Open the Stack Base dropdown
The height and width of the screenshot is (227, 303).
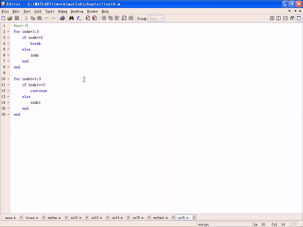point(156,19)
